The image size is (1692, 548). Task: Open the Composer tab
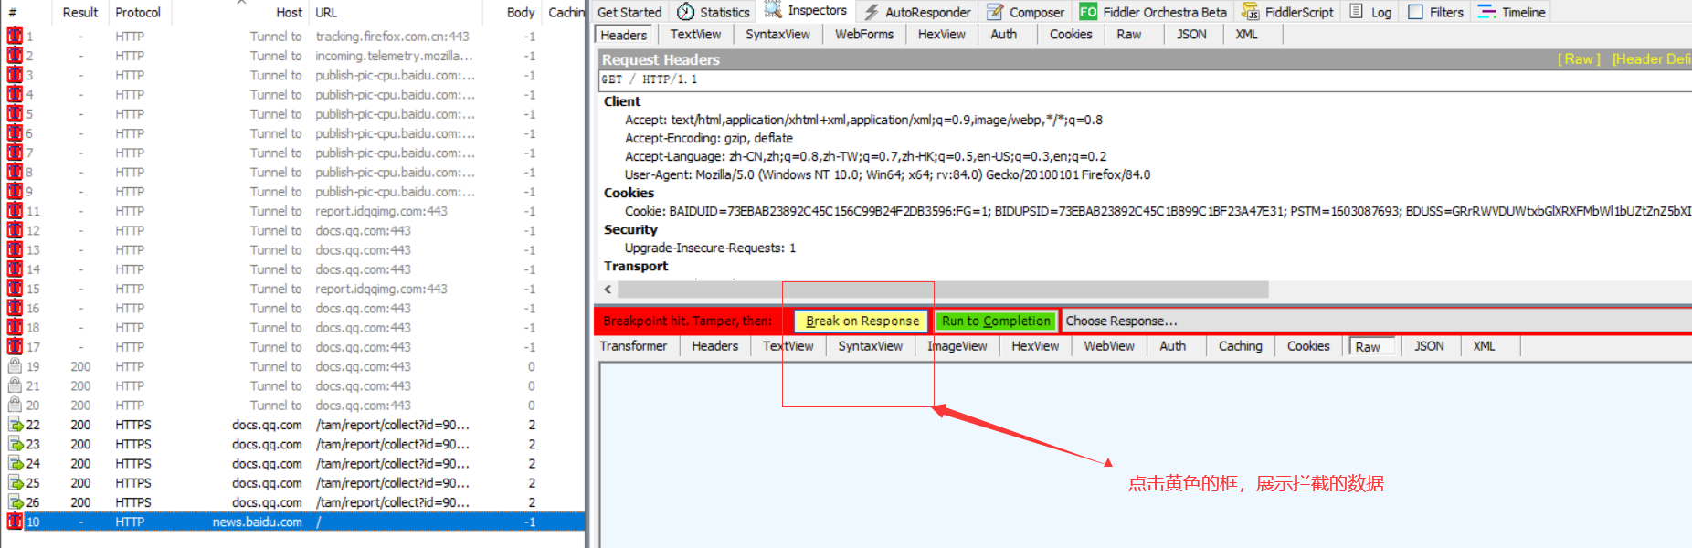click(x=1025, y=12)
